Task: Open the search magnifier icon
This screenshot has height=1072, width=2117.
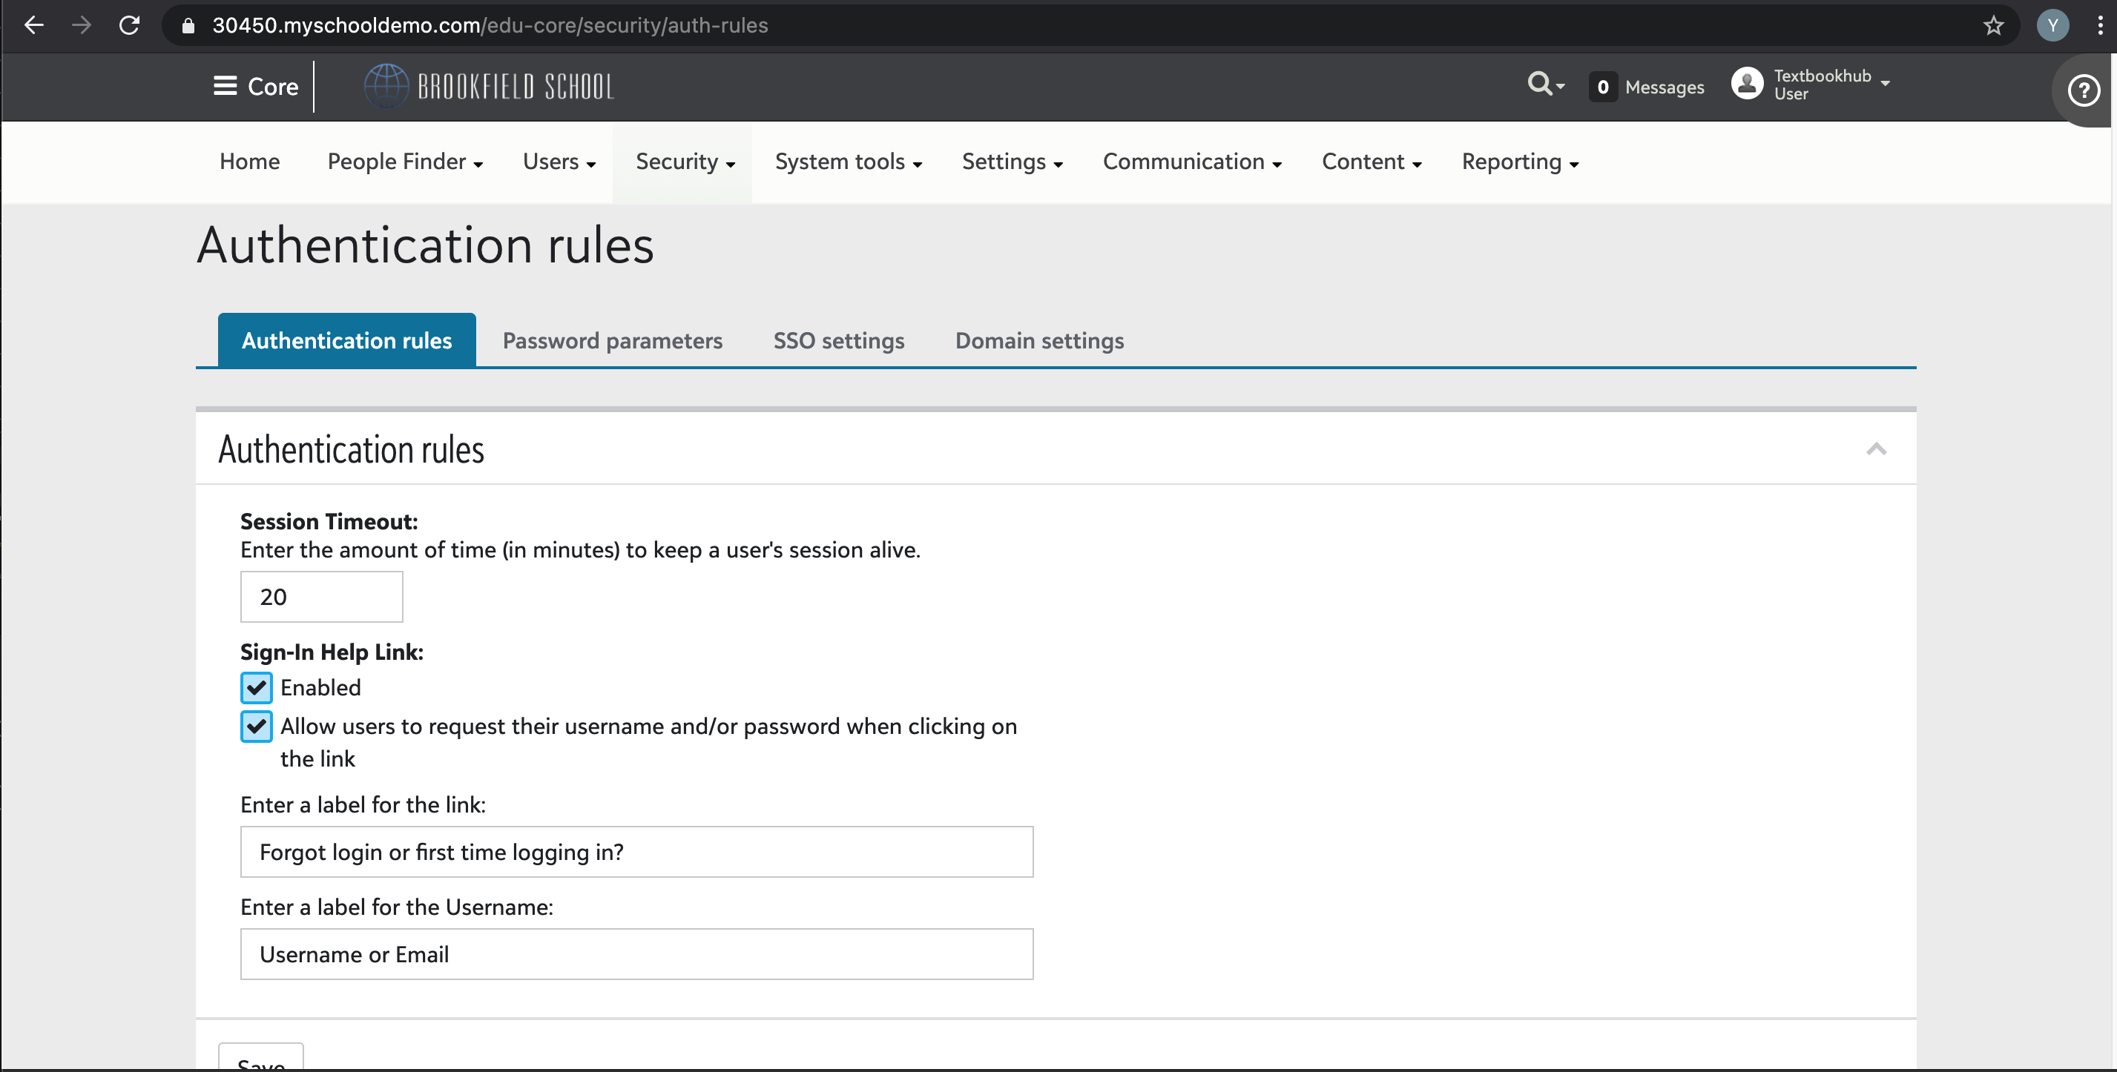Action: tap(1540, 84)
